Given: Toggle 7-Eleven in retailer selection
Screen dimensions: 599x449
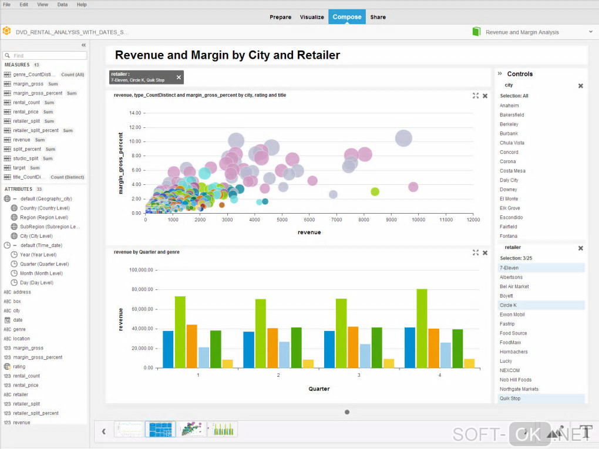Looking at the screenshot, I should tap(541, 268).
